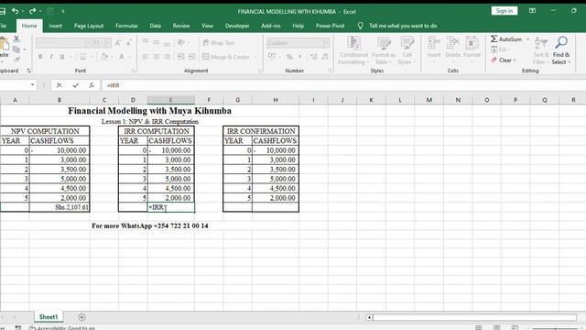Open Insert Function fx icon
The height and width of the screenshot is (330, 586).
coord(92,85)
